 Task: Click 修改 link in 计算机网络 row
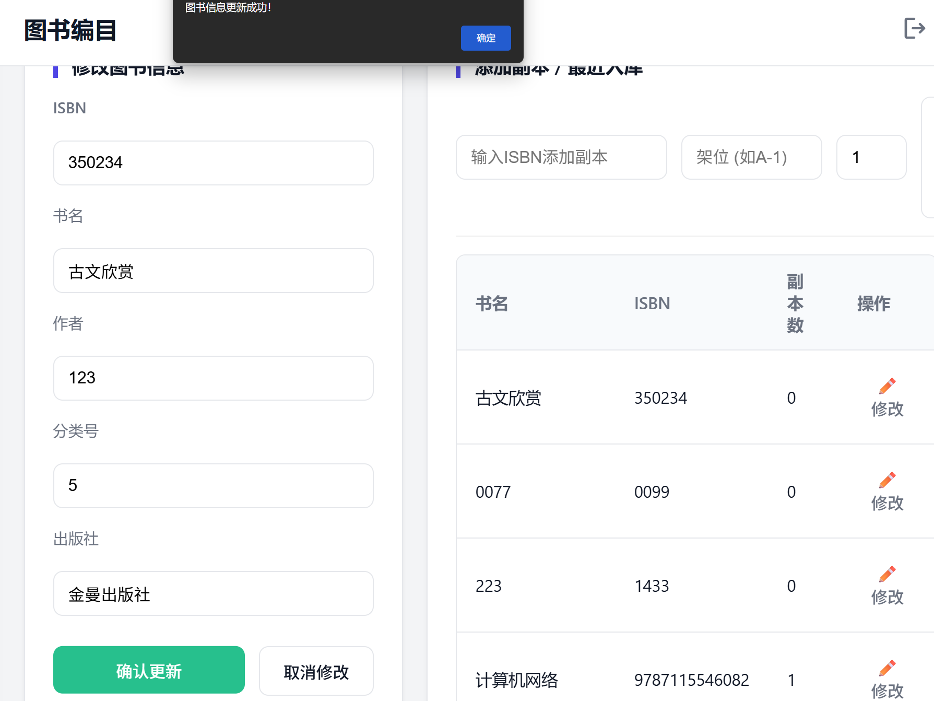[887, 691]
